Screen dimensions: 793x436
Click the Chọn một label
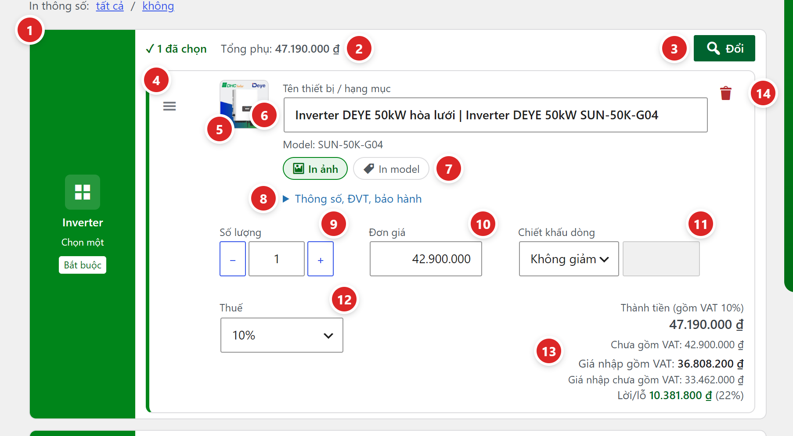pyautogui.click(x=83, y=242)
